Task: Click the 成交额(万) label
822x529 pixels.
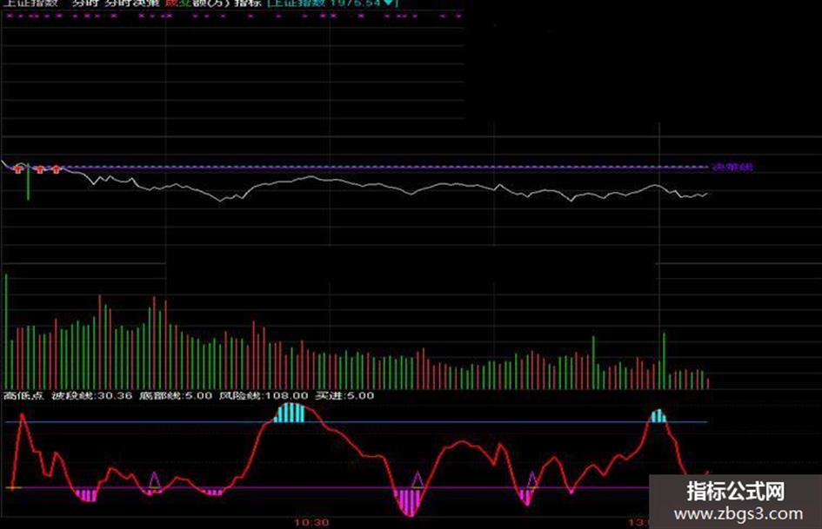Action: point(197,4)
